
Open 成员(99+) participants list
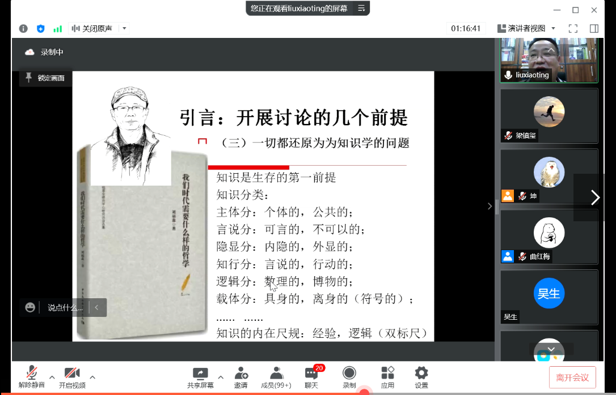coord(276,377)
